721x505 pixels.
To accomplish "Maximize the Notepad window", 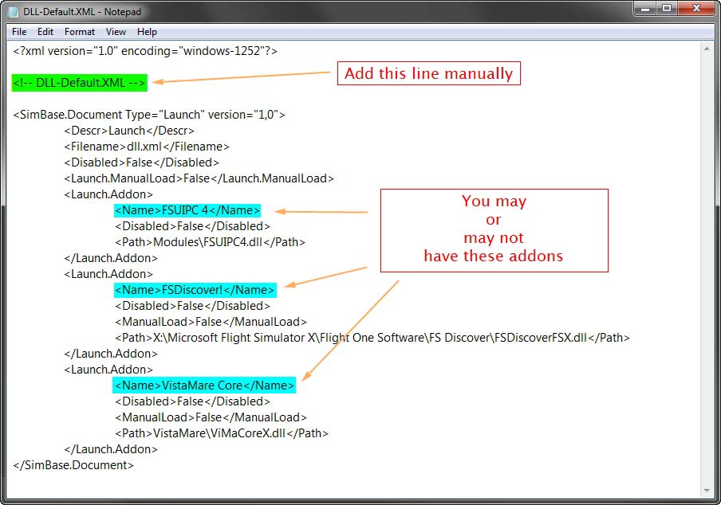I will 667,9.
